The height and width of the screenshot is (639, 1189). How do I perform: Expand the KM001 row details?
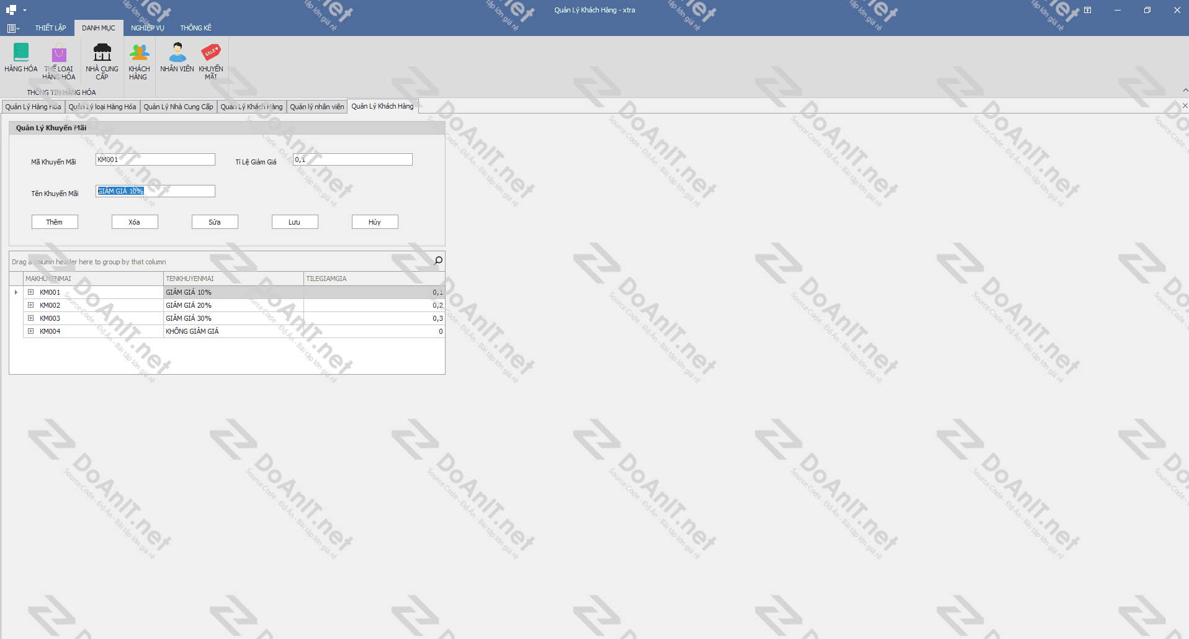(30, 292)
